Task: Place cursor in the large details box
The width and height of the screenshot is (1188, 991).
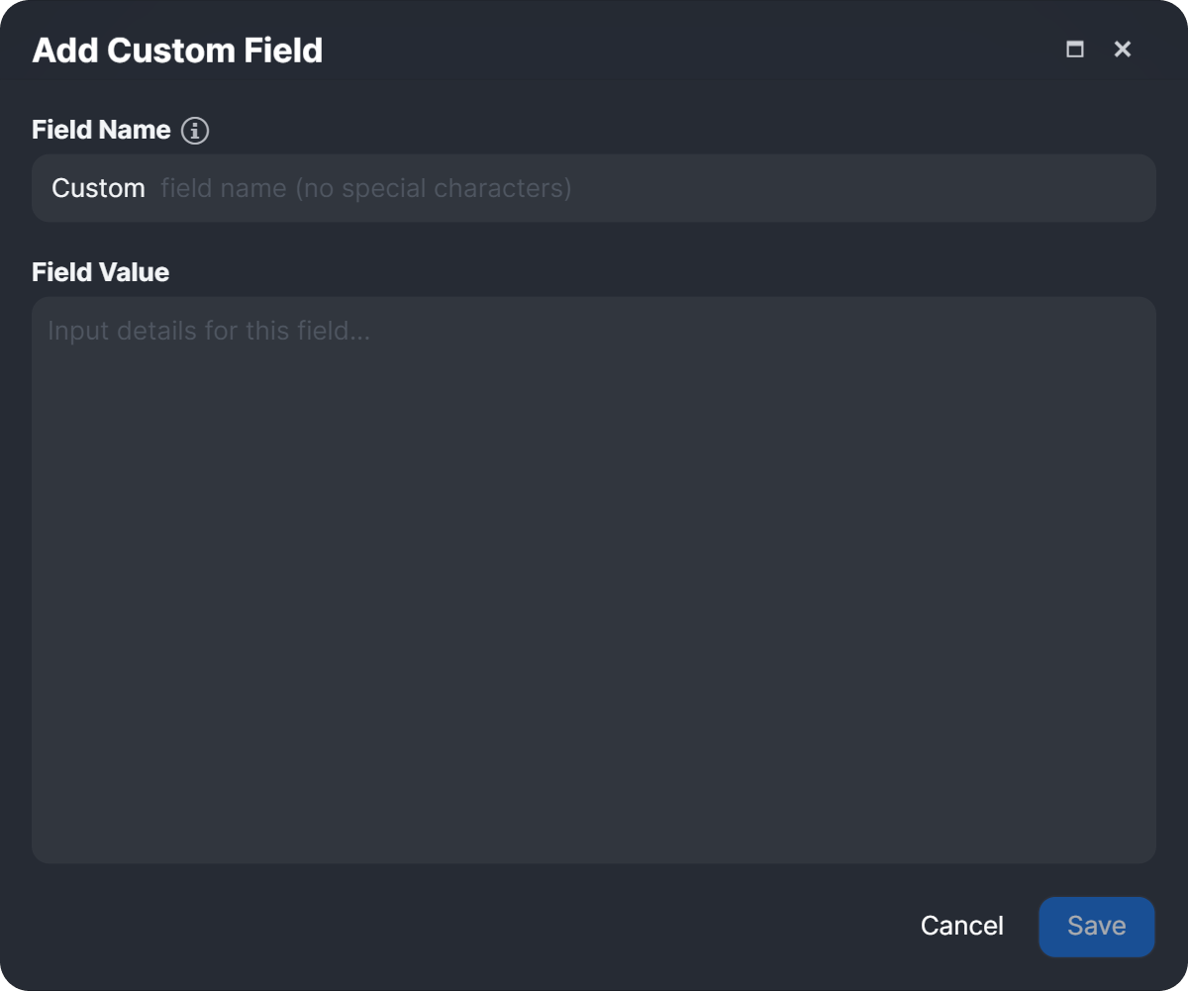Action: (594, 594)
